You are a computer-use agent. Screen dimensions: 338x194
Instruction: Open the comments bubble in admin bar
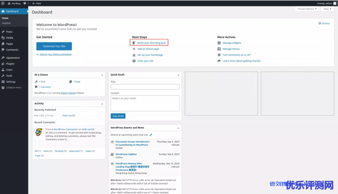pyautogui.click(x=26, y=3)
